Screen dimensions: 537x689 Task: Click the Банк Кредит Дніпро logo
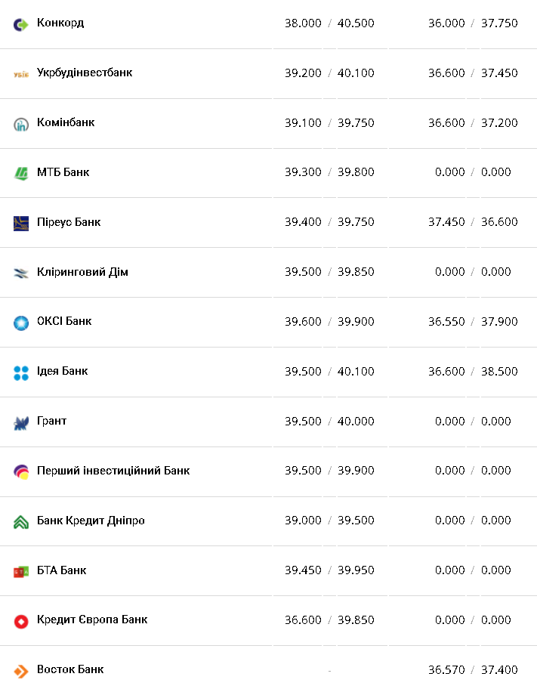click(x=20, y=521)
